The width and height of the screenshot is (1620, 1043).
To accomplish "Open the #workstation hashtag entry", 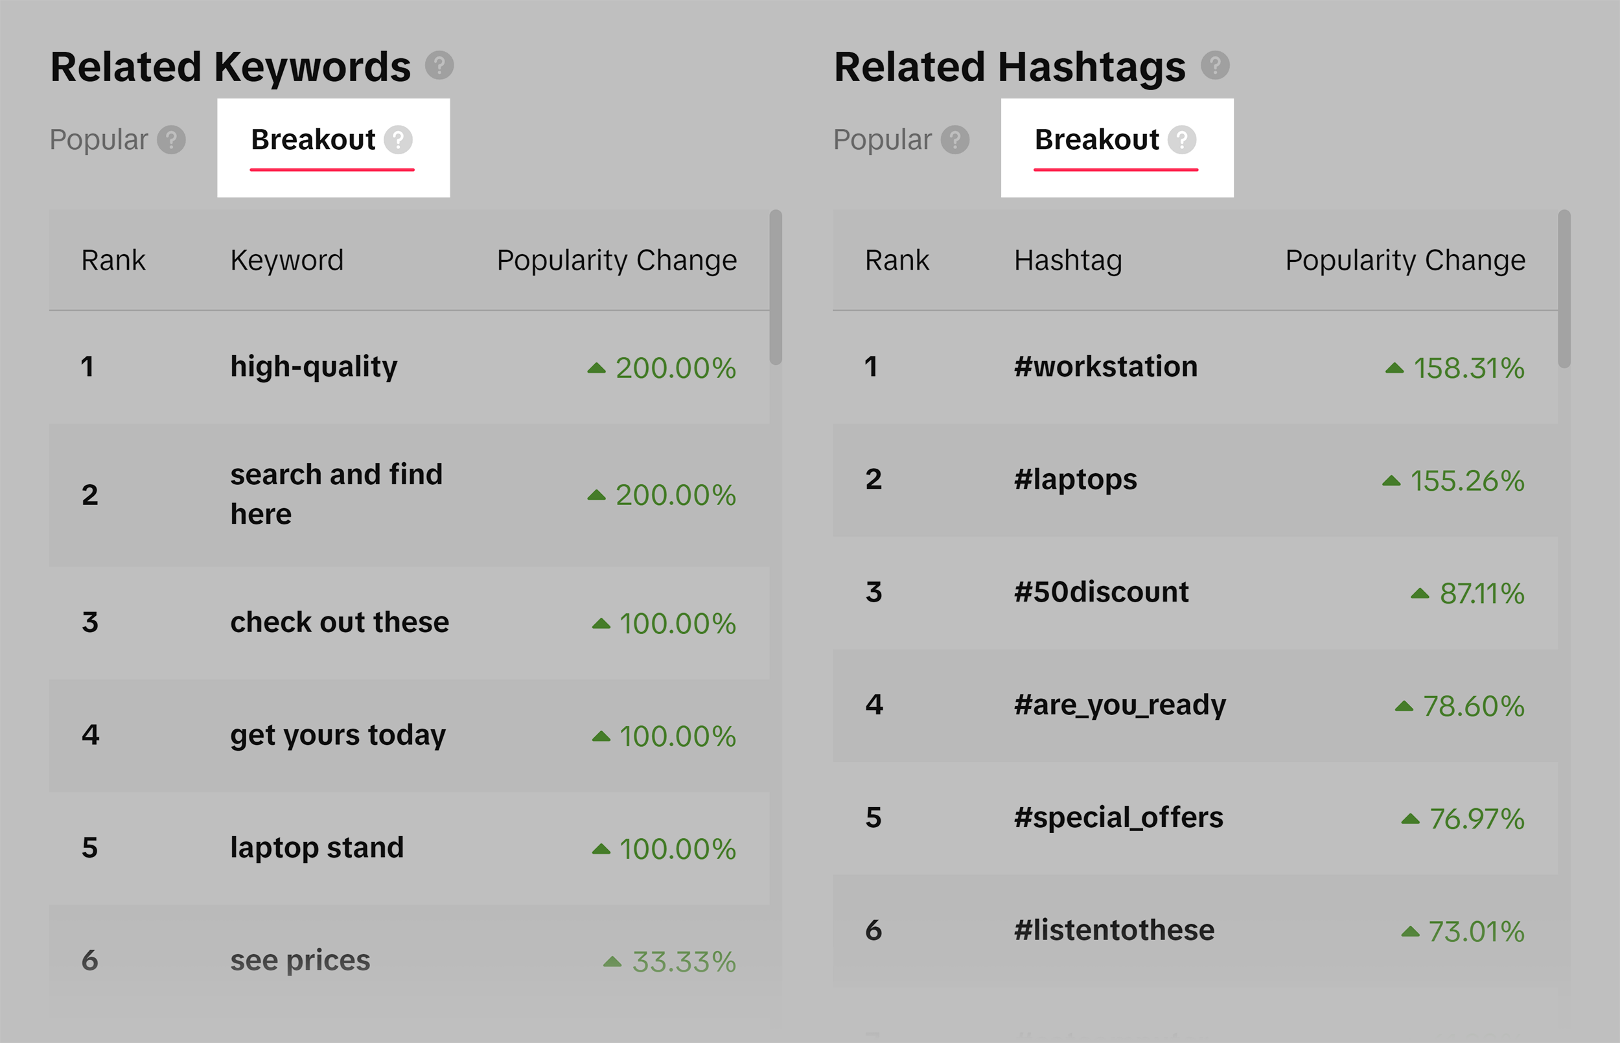I will pos(1106,366).
